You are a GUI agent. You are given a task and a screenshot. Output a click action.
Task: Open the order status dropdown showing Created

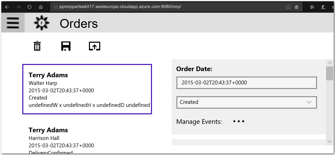(246, 102)
